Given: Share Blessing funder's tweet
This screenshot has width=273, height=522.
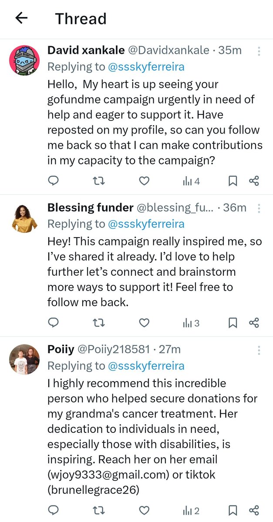Looking at the screenshot, I should [x=254, y=323].
